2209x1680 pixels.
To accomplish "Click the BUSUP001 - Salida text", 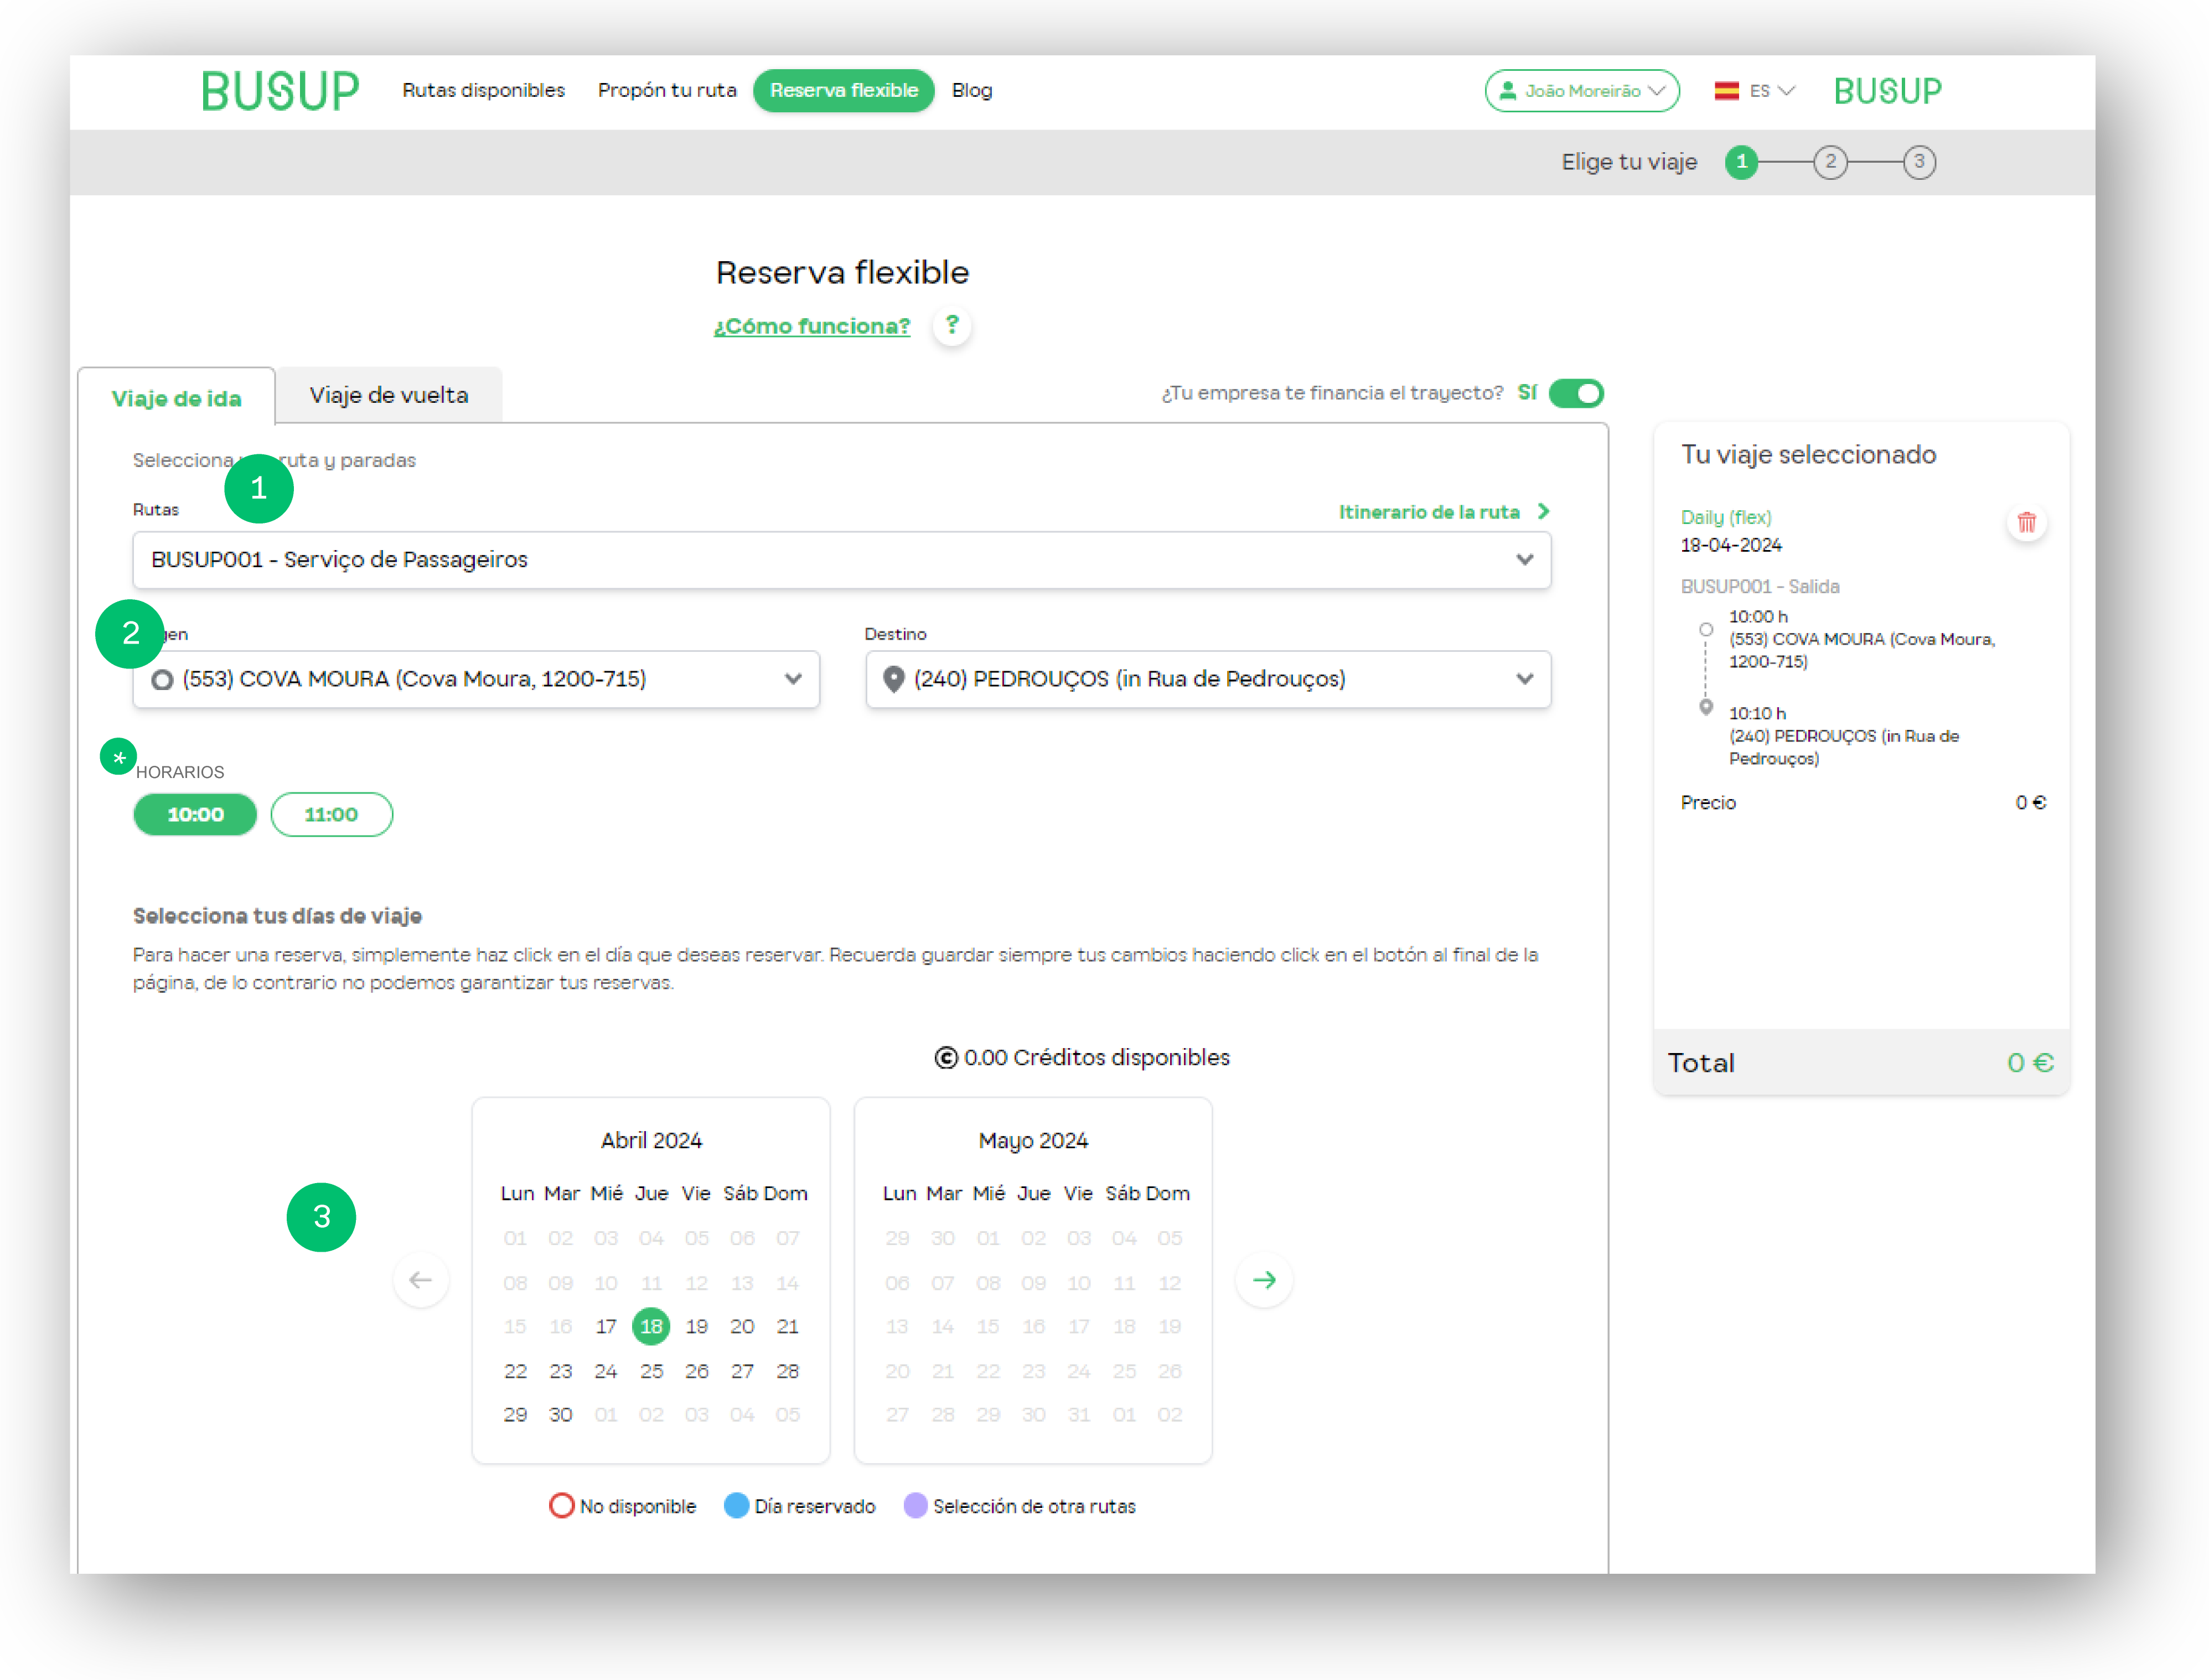I will click(1759, 586).
